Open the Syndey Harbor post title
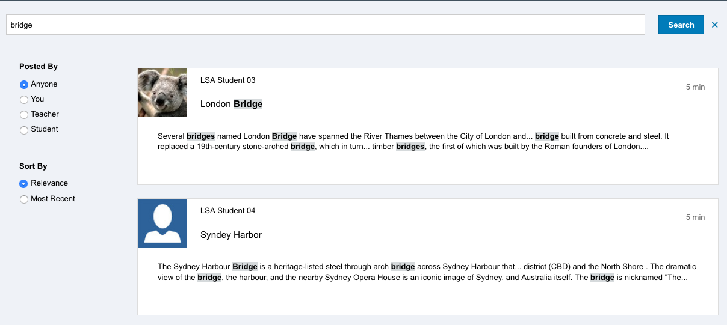Screen dimensions: 727x325 click(x=231, y=235)
